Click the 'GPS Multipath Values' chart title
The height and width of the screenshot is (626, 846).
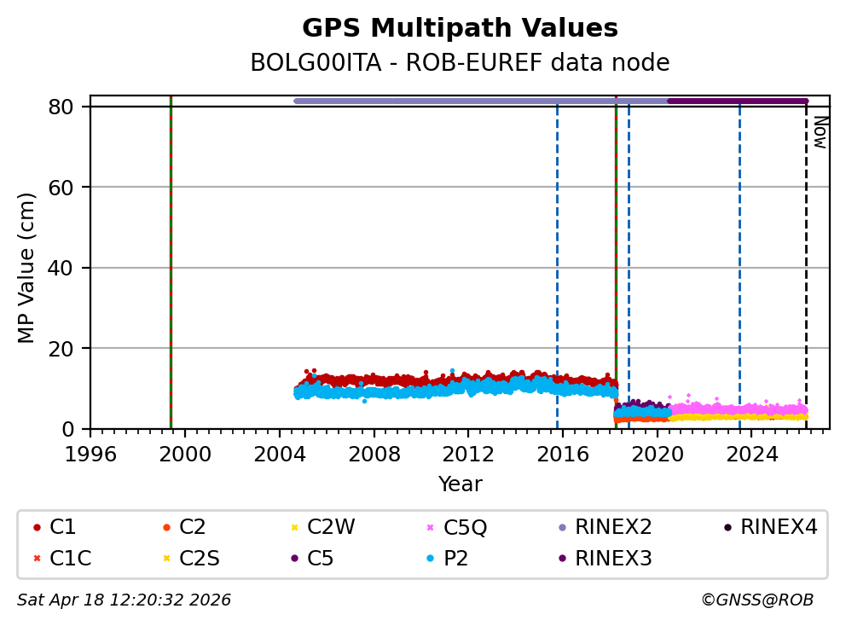pos(460,28)
